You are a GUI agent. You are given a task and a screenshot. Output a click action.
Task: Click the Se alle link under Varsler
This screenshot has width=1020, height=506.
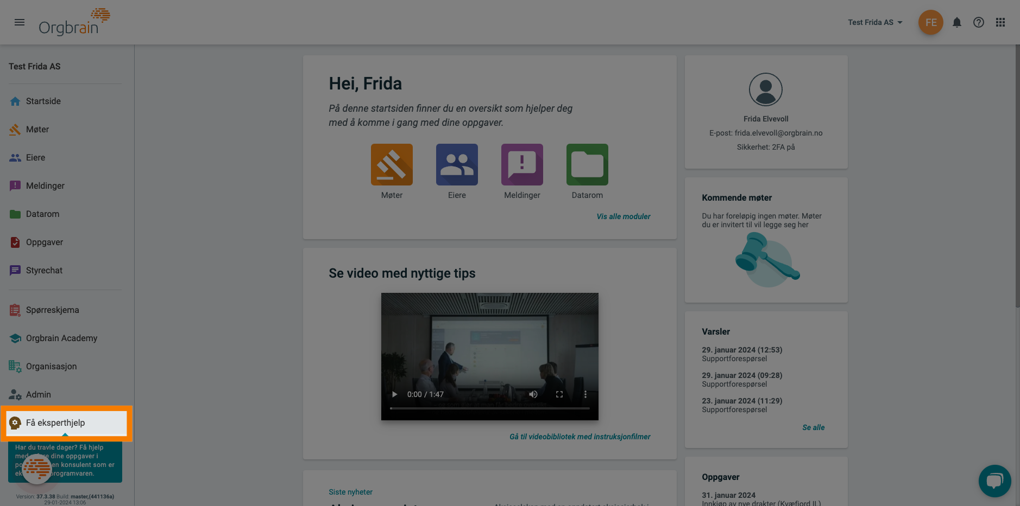(x=813, y=427)
